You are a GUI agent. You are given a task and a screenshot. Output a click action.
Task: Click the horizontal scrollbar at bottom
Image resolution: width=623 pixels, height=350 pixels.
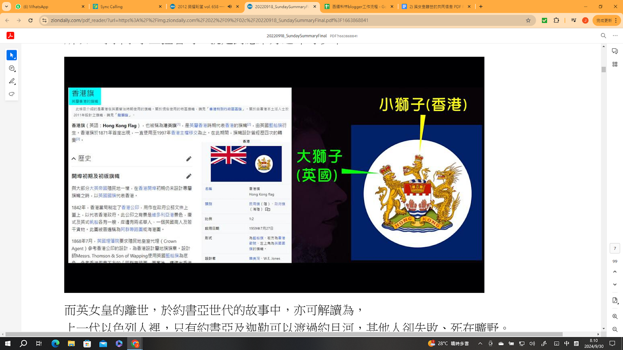tap(284, 334)
